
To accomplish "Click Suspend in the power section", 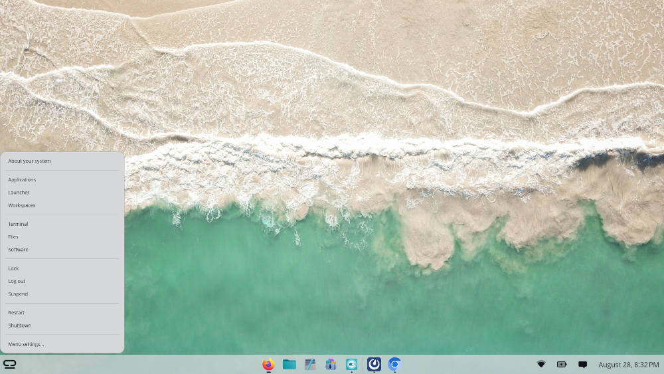I will [18, 294].
